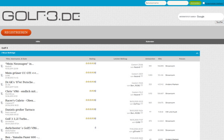Click star rating of Dr.AK's '87er Porsche thread
Screen dimensions: 224x140
tap(90, 82)
